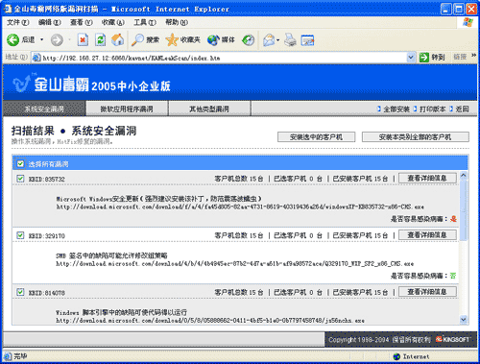Viewport: 480px width, 364px height.
Task: Click the Mail envelope icon
Action: pos(269,40)
